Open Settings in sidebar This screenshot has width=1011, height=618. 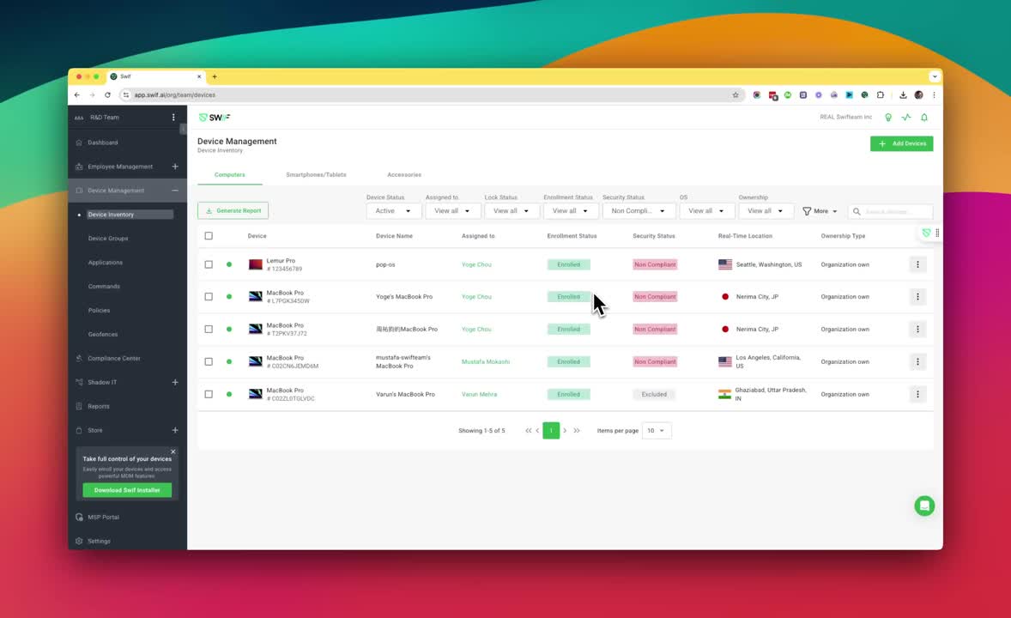coord(99,542)
